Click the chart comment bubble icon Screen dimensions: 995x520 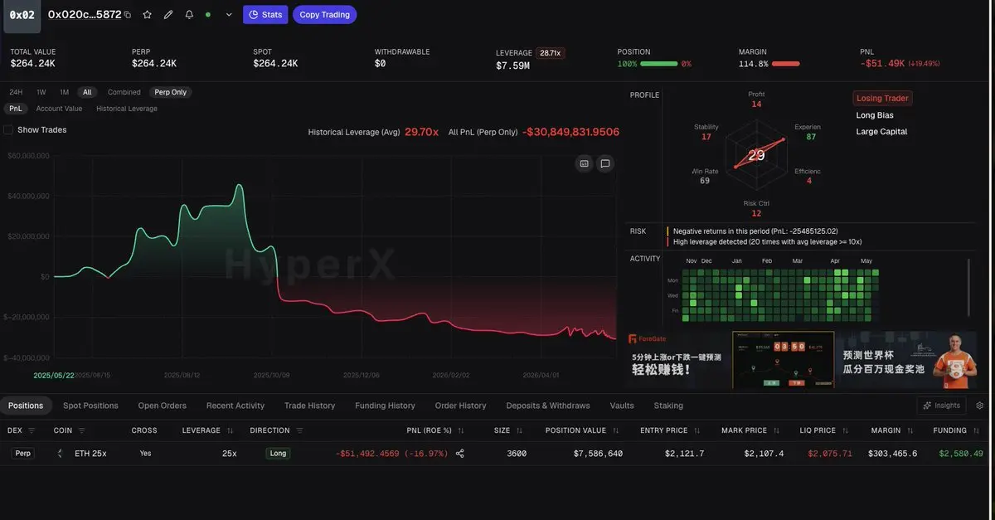(x=605, y=163)
